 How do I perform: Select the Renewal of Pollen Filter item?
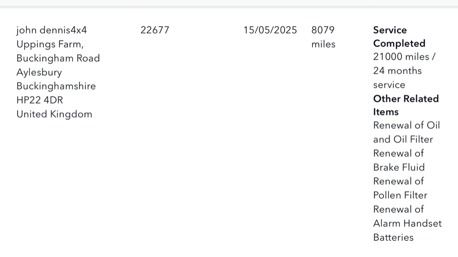click(x=400, y=188)
